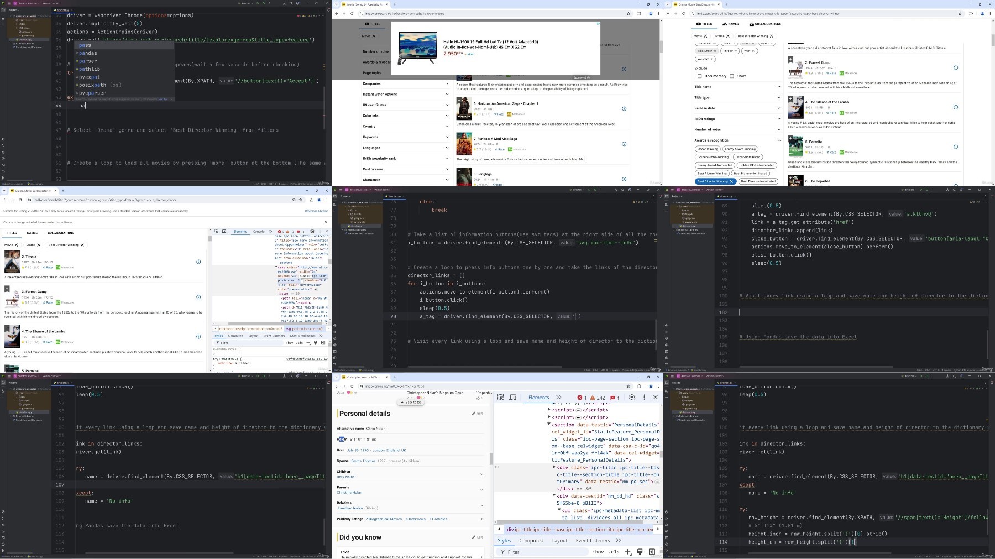Toggle the Best Director-Nominated chip

point(758,181)
